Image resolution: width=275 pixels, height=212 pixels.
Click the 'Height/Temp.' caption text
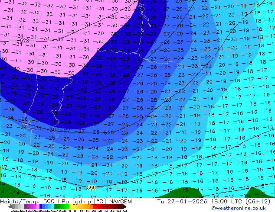20,202
